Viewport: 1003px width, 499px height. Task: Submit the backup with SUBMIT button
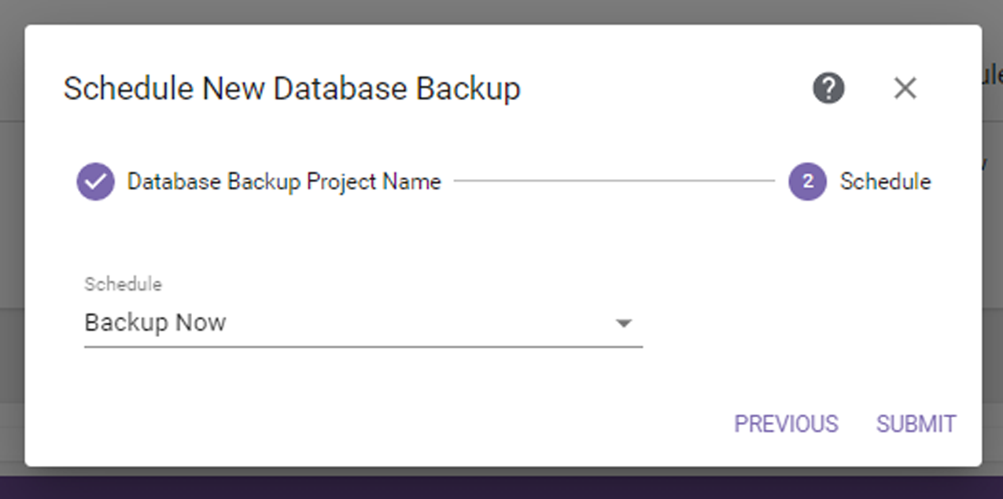[916, 424]
